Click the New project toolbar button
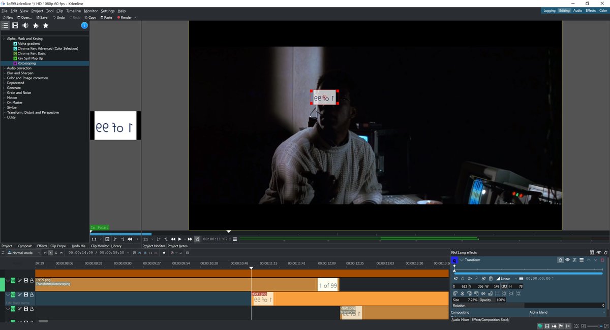Image resolution: width=610 pixels, height=330 pixels. point(8,17)
